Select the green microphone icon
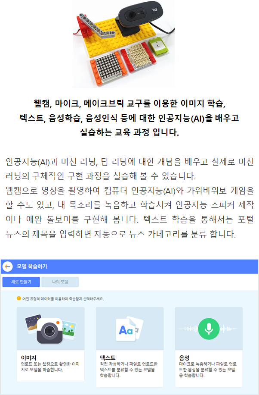This screenshot has height=395, width=259. (x=209, y=329)
